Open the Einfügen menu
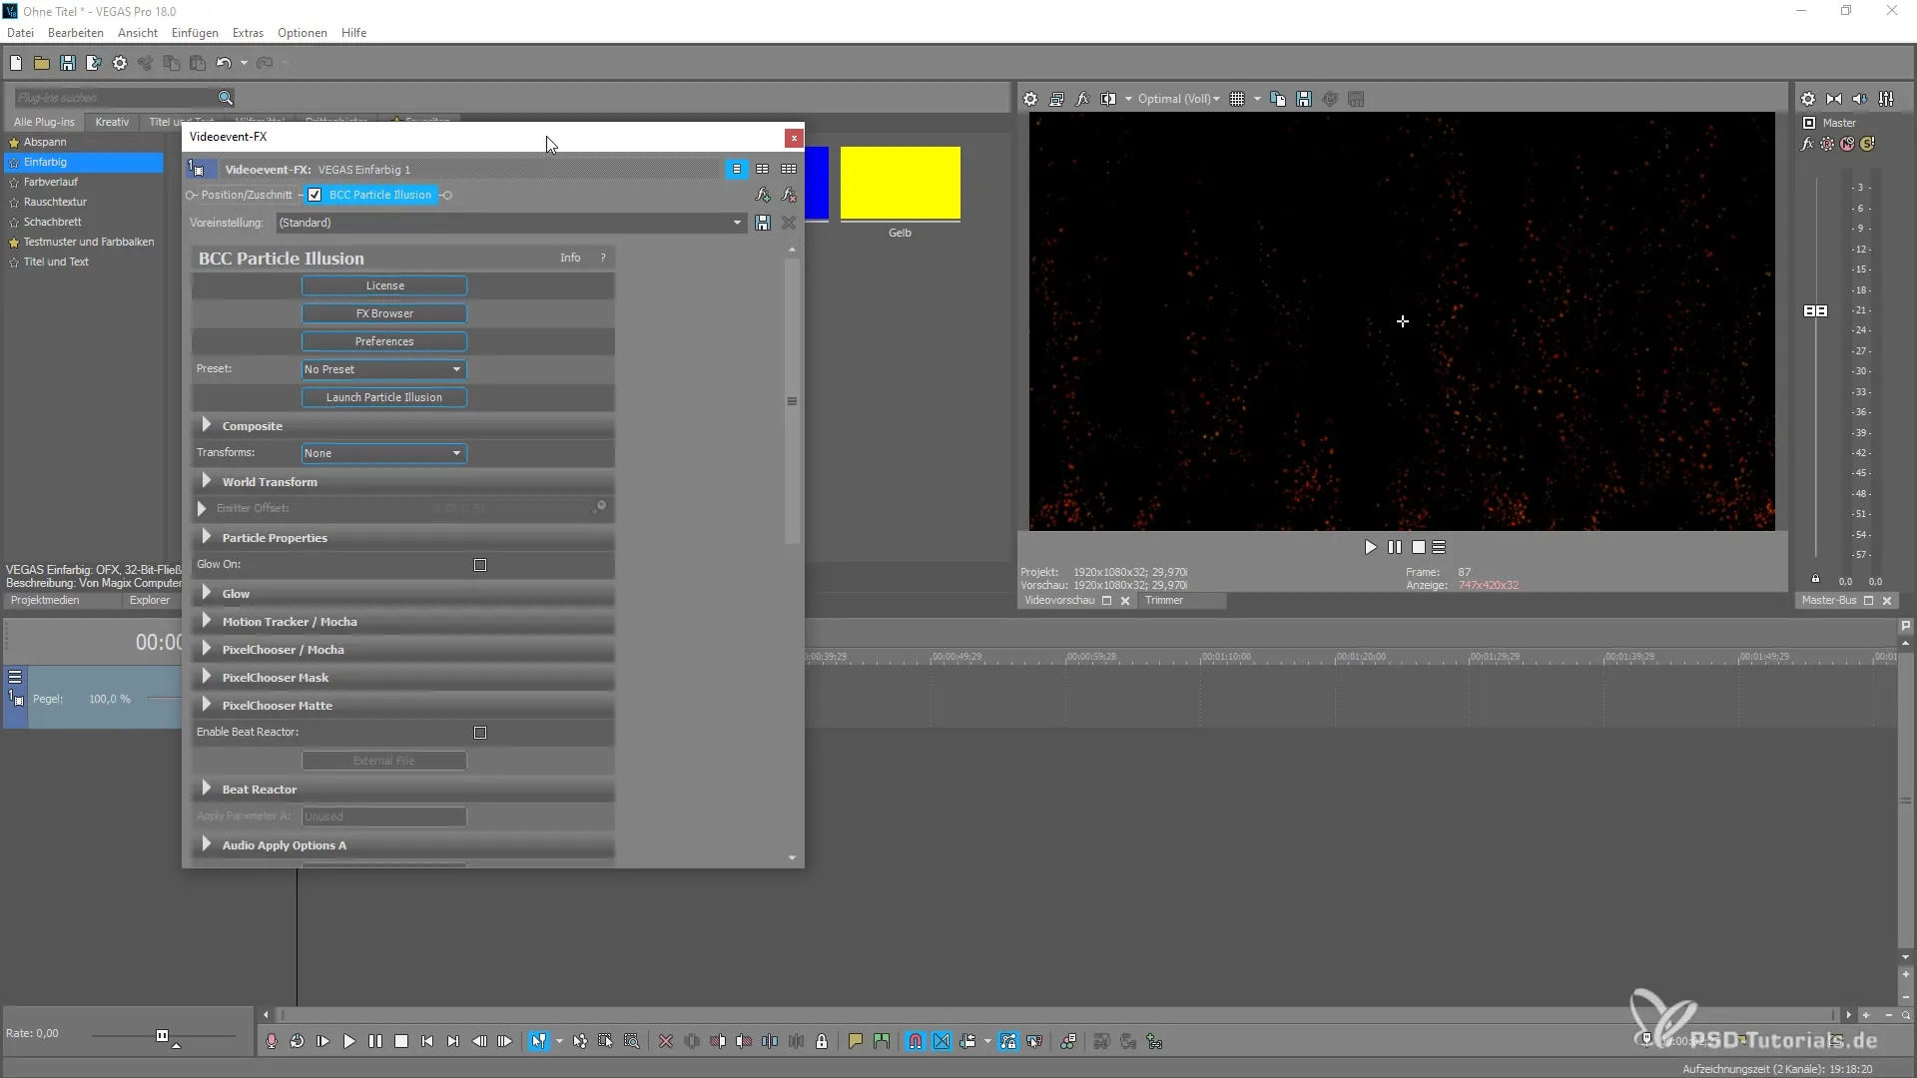Viewport: 1917px width, 1078px height. (195, 33)
